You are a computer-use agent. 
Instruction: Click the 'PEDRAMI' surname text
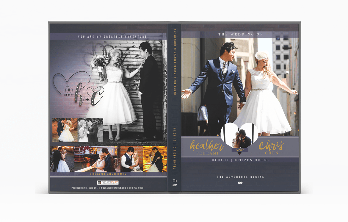pyautogui.click(x=208, y=153)
